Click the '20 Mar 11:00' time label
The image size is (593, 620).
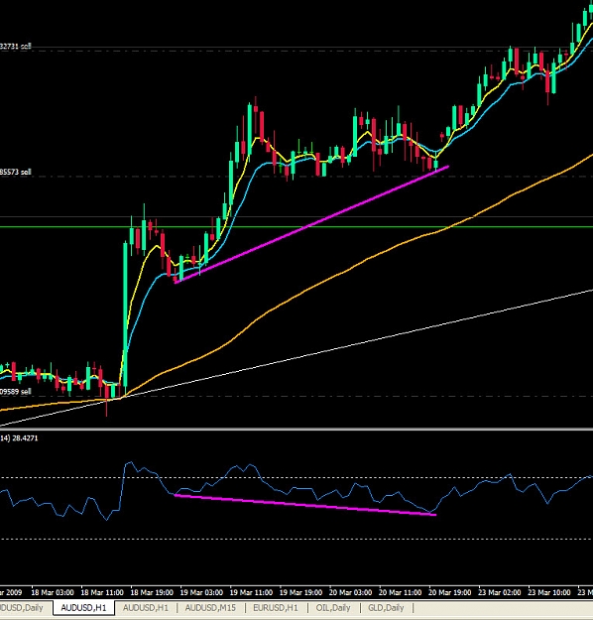400,592
